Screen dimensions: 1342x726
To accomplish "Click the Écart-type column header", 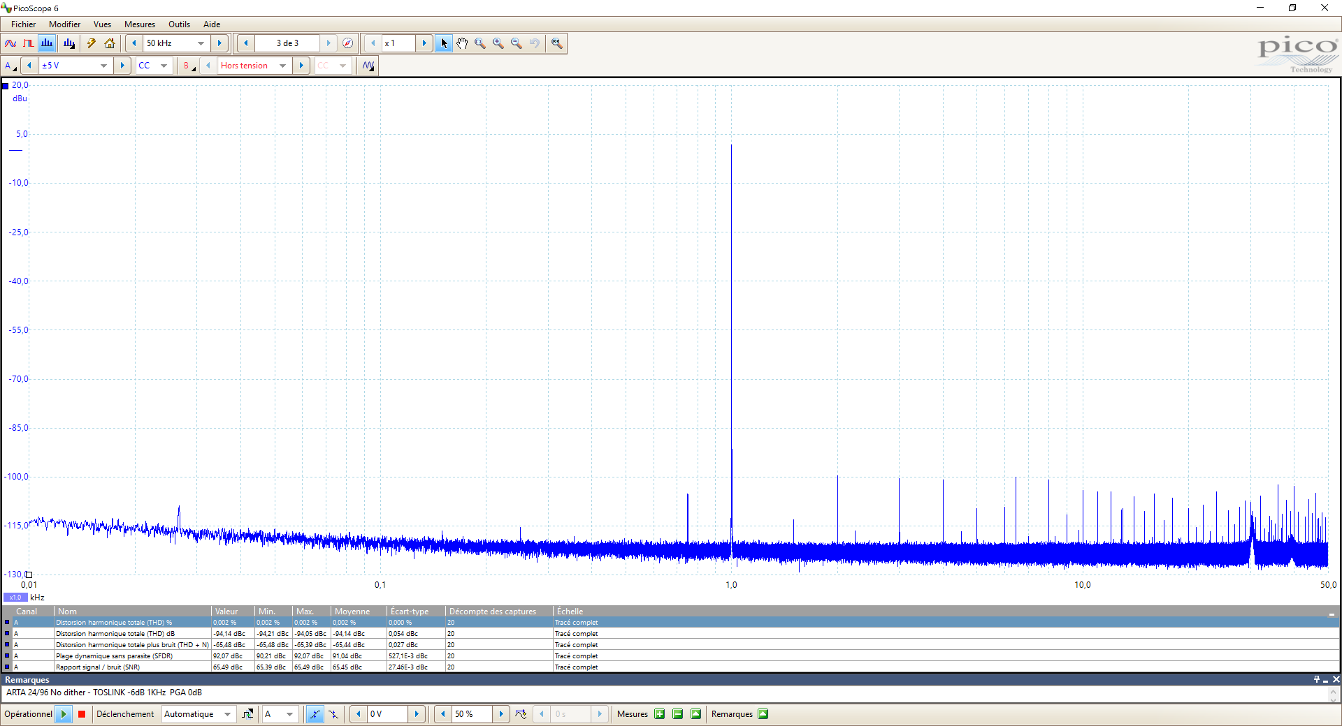I will pyautogui.click(x=415, y=612).
